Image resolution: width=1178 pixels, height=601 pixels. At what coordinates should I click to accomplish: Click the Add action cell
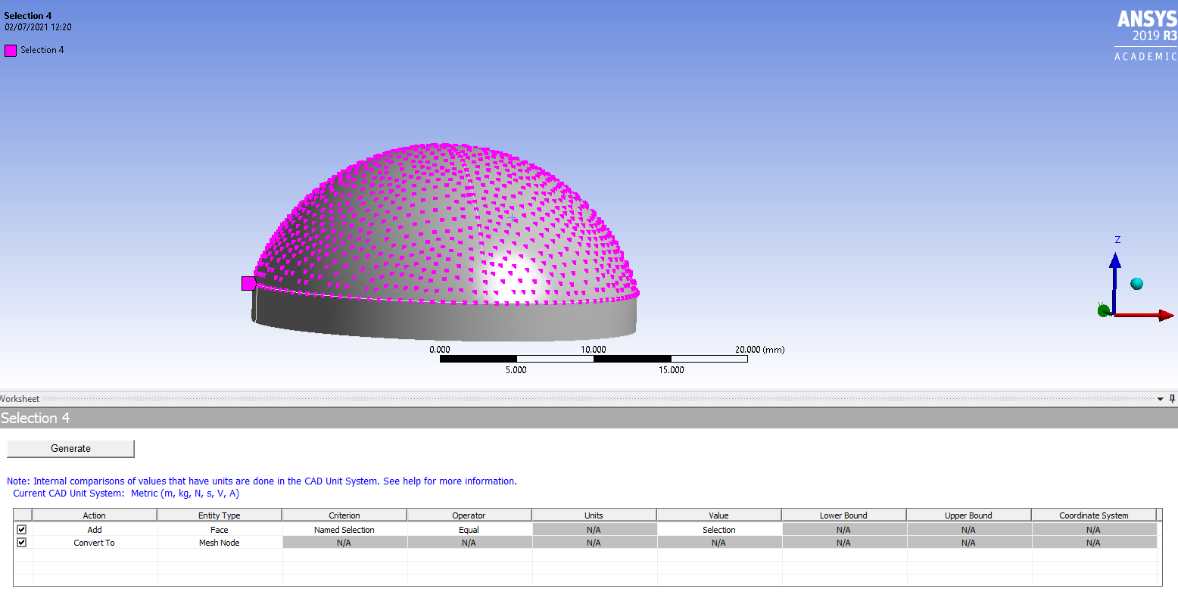[95, 530]
